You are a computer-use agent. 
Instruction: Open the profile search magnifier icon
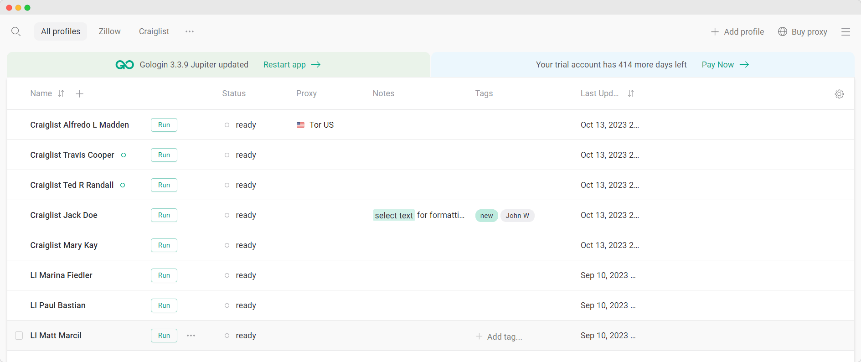pyautogui.click(x=16, y=31)
